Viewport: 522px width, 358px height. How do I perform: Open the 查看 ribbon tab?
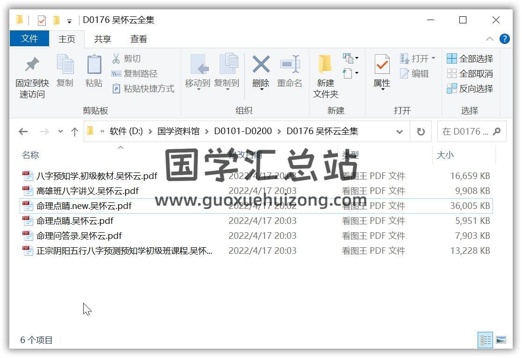pos(138,39)
